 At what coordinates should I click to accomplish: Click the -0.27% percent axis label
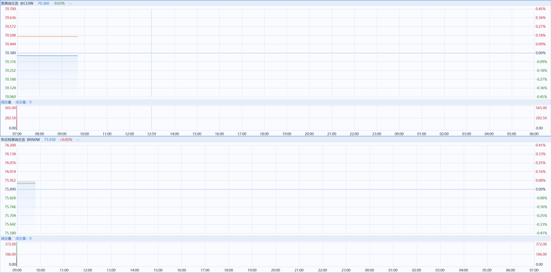541,79
